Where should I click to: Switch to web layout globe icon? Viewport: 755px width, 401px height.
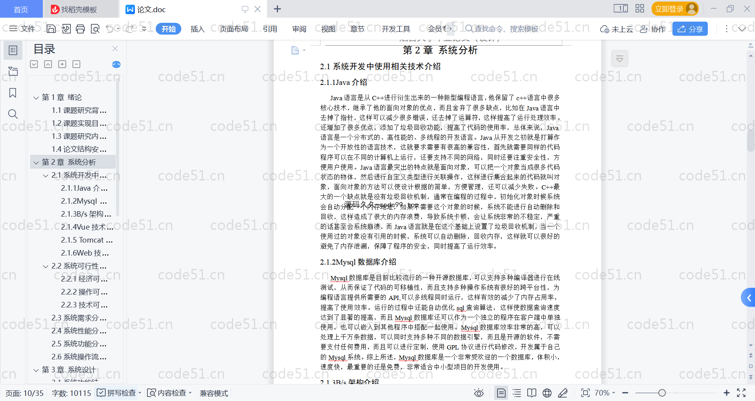547,393
